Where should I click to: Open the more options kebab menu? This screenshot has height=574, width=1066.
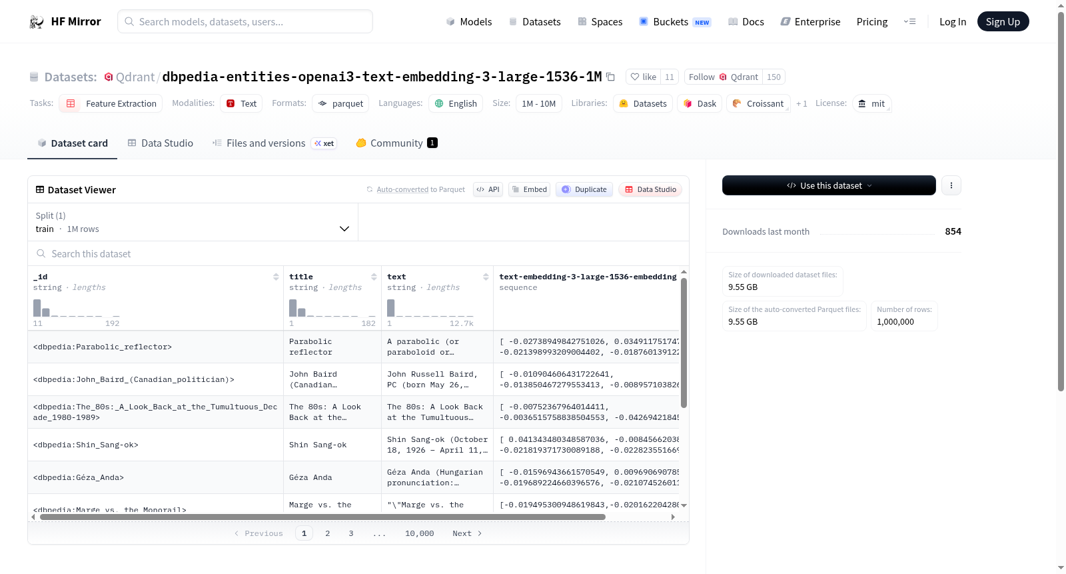click(951, 185)
